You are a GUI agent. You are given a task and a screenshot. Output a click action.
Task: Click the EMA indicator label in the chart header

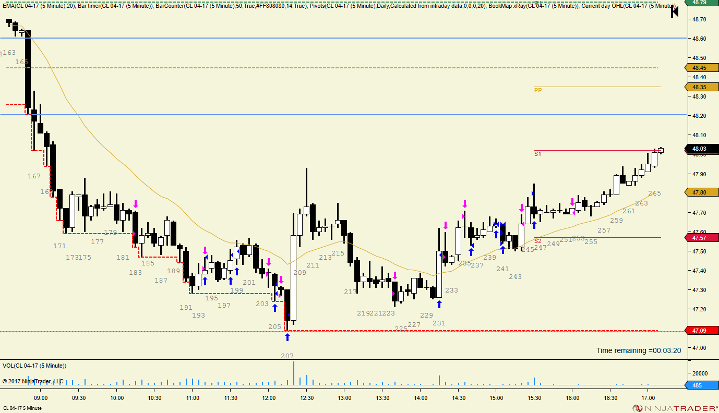(x=38, y=5)
